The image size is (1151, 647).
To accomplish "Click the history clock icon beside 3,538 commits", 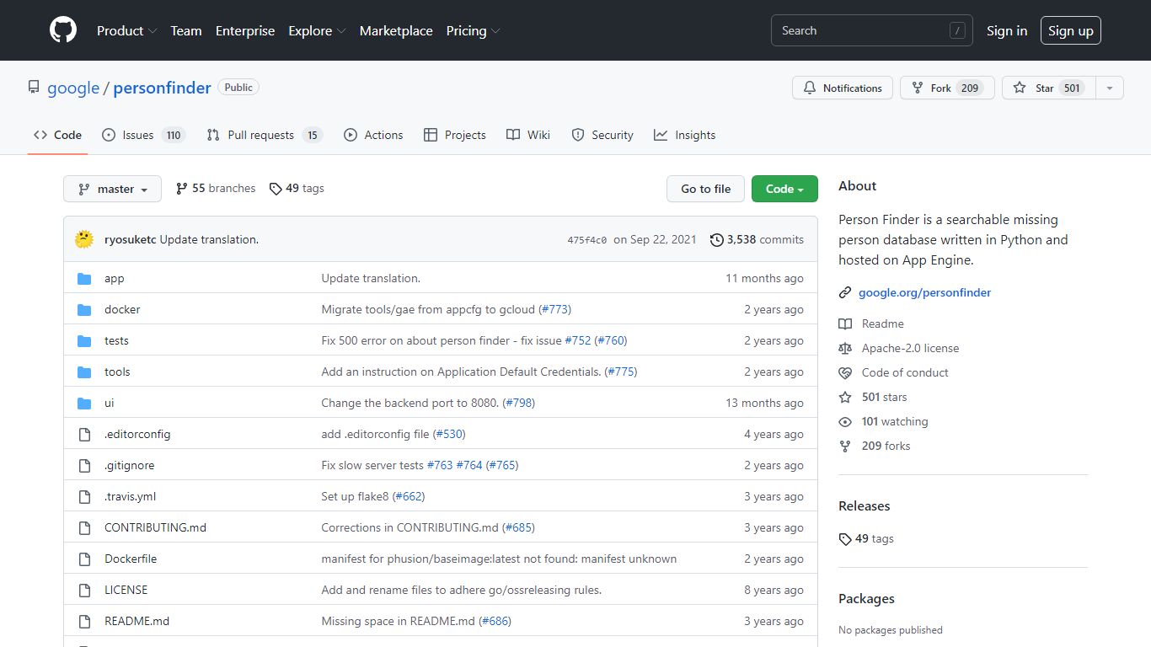I will pos(717,239).
